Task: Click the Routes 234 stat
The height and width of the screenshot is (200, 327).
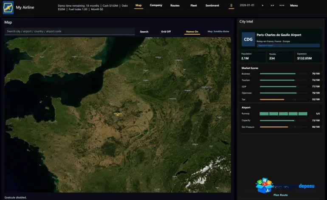Action: tap(280, 56)
